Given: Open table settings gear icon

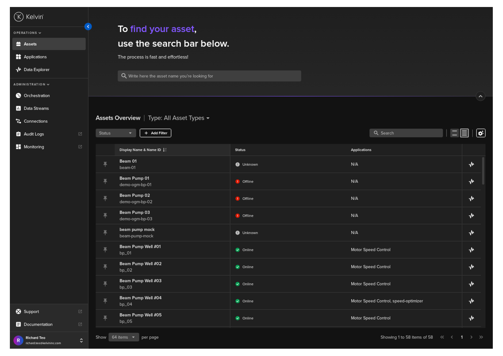Looking at the screenshot, I should 480,133.
